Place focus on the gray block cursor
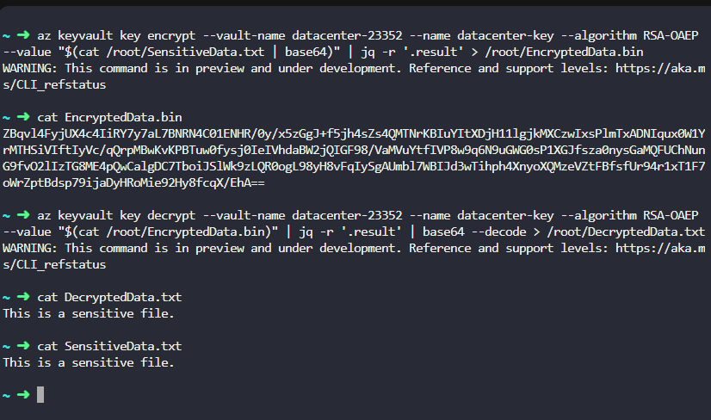This screenshot has height=420, width=711. tap(40, 394)
